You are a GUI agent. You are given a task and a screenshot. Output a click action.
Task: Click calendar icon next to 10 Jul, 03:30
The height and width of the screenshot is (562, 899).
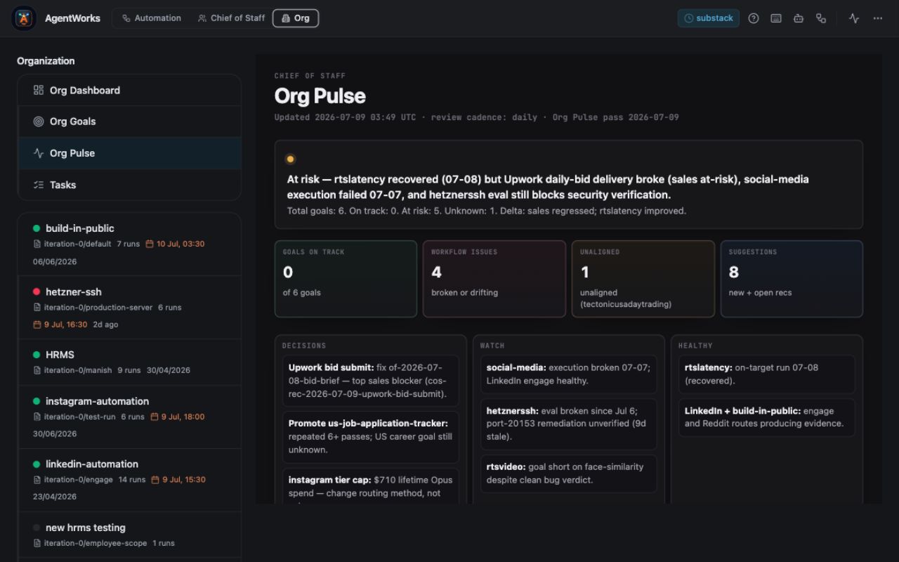click(150, 244)
